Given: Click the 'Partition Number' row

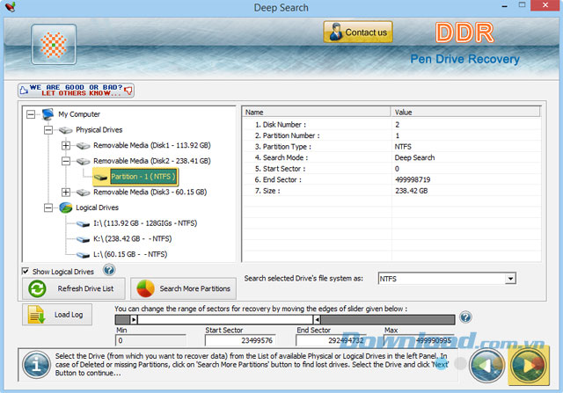Looking at the screenshot, I should [391, 135].
